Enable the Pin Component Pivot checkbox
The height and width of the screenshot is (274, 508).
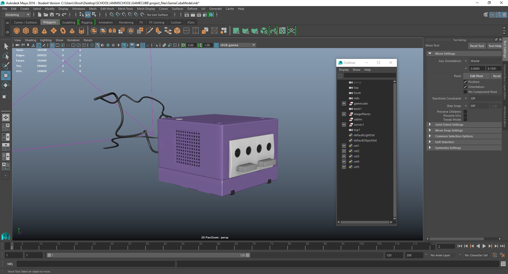pos(465,92)
